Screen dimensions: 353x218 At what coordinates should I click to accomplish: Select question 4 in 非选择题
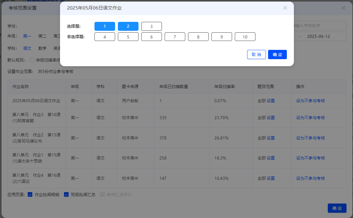click(x=105, y=37)
